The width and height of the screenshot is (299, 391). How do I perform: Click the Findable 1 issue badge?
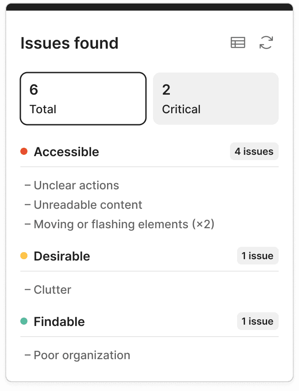(257, 321)
